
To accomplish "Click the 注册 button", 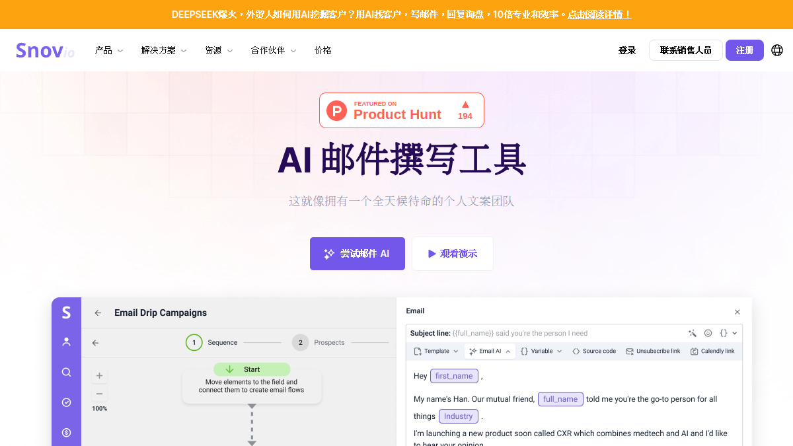I will coord(745,50).
